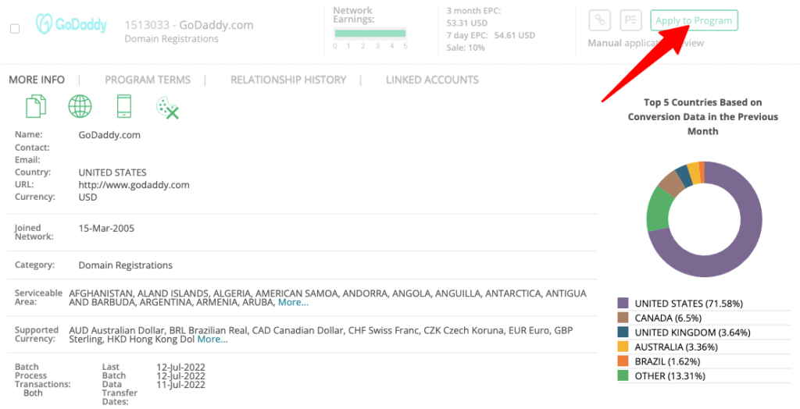Select the More Info tab
The width and height of the screenshot is (800, 409).
click(37, 80)
